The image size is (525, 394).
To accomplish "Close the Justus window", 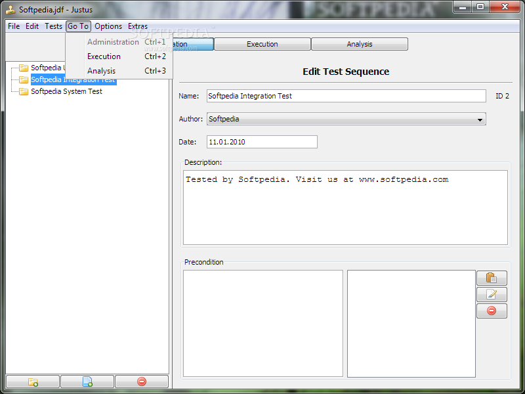I will coord(505,7).
